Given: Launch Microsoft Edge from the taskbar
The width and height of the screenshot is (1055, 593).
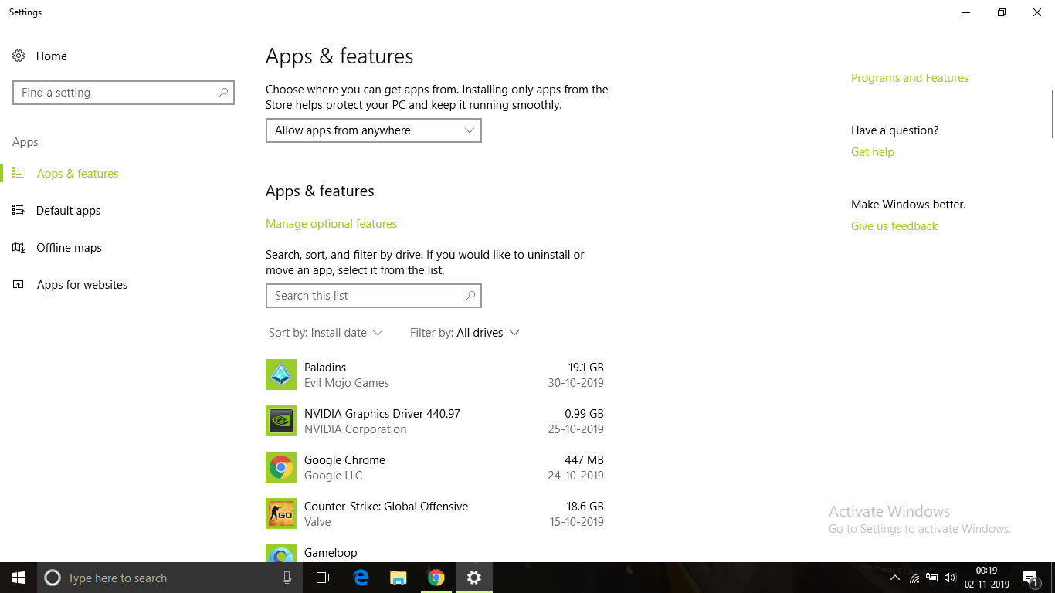Looking at the screenshot, I should point(361,578).
